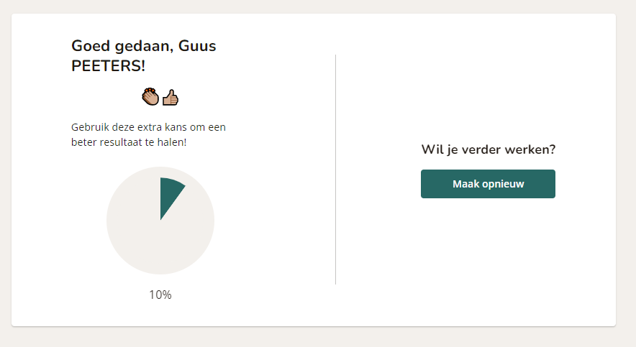This screenshot has height=347, width=636.
Task: Select the 10% score label
Action: (160, 295)
